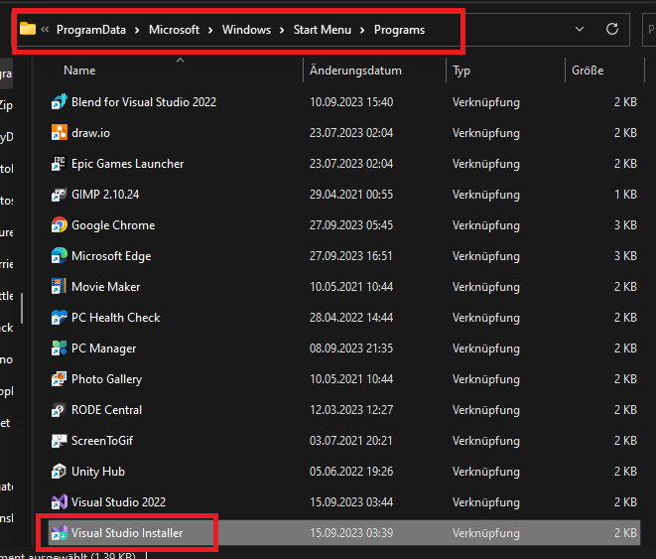The width and height of the screenshot is (656, 559).
Task: Click the Photo Gallery icon
Action: [x=59, y=379]
